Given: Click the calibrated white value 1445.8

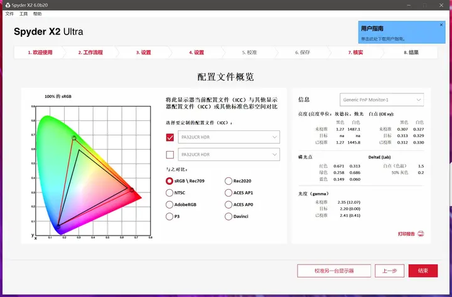Looking at the screenshot, I should click(353, 142).
